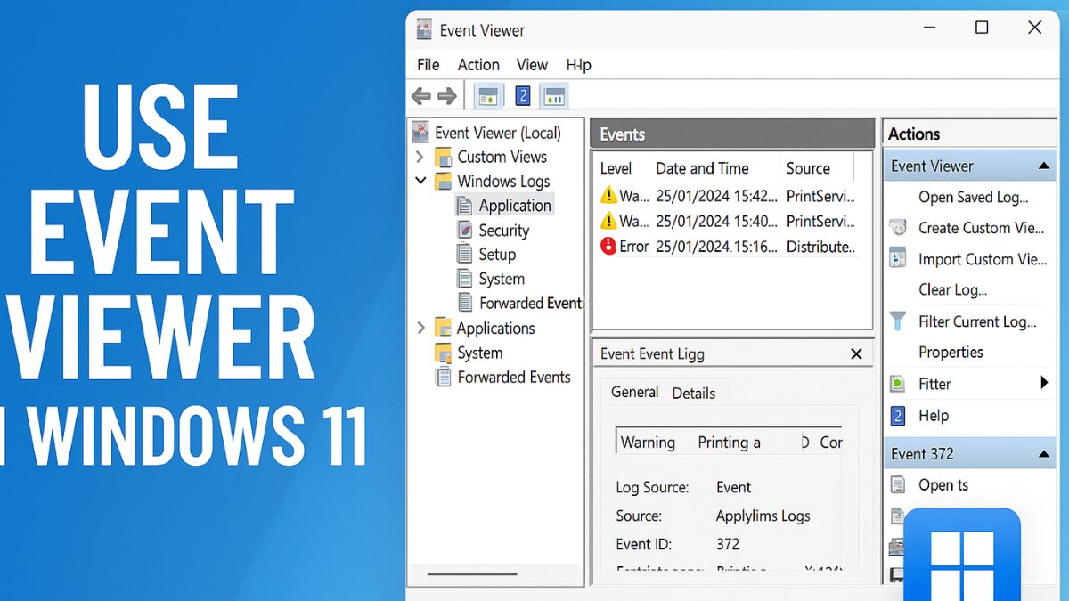This screenshot has height=601, width=1069.
Task: Click the red error icon of the 15:16 event
Action: [x=608, y=246]
